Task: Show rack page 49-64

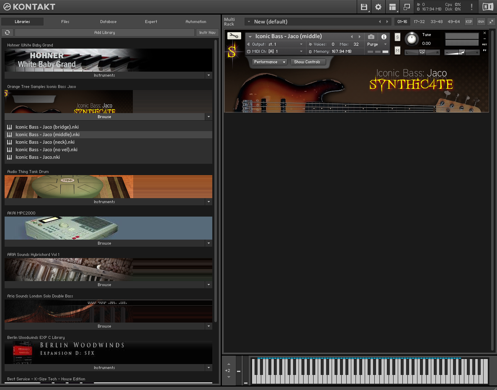Action: (453, 21)
